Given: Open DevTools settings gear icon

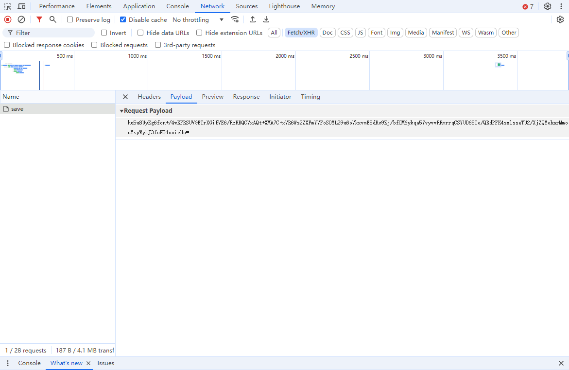Looking at the screenshot, I should pos(548,6).
